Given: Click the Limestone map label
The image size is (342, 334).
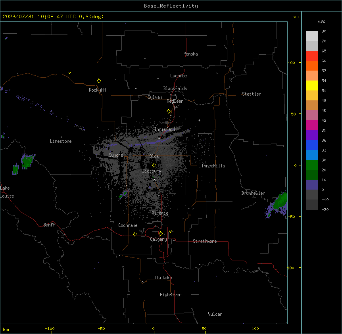Looking at the screenshot, I should 61,141.
